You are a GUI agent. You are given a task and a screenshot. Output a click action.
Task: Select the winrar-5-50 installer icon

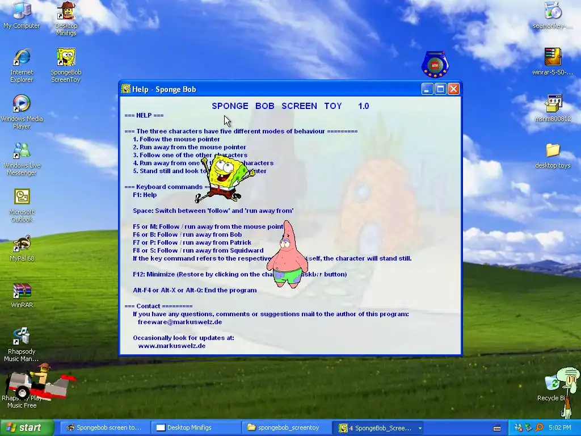click(553, 61)
